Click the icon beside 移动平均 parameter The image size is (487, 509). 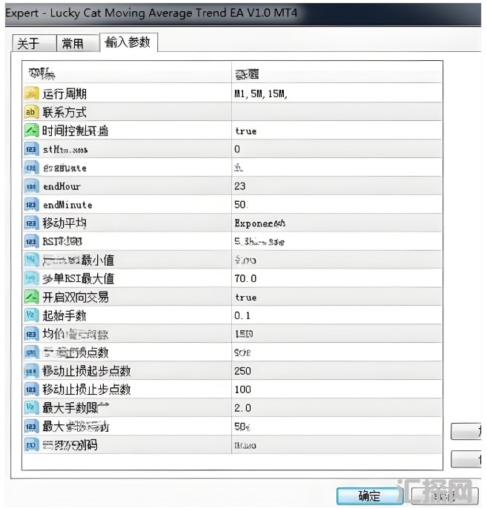point(31,223)
